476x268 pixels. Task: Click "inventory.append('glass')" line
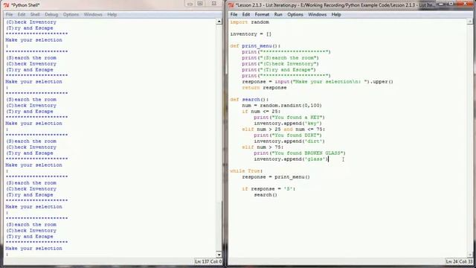click(x=291, y=159)
